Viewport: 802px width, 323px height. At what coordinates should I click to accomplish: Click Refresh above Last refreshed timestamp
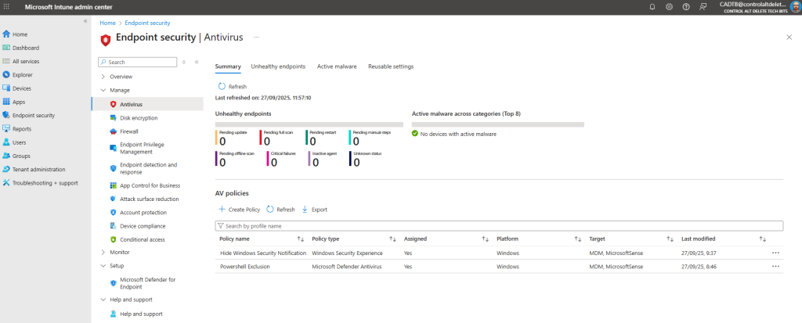[233, 87]
